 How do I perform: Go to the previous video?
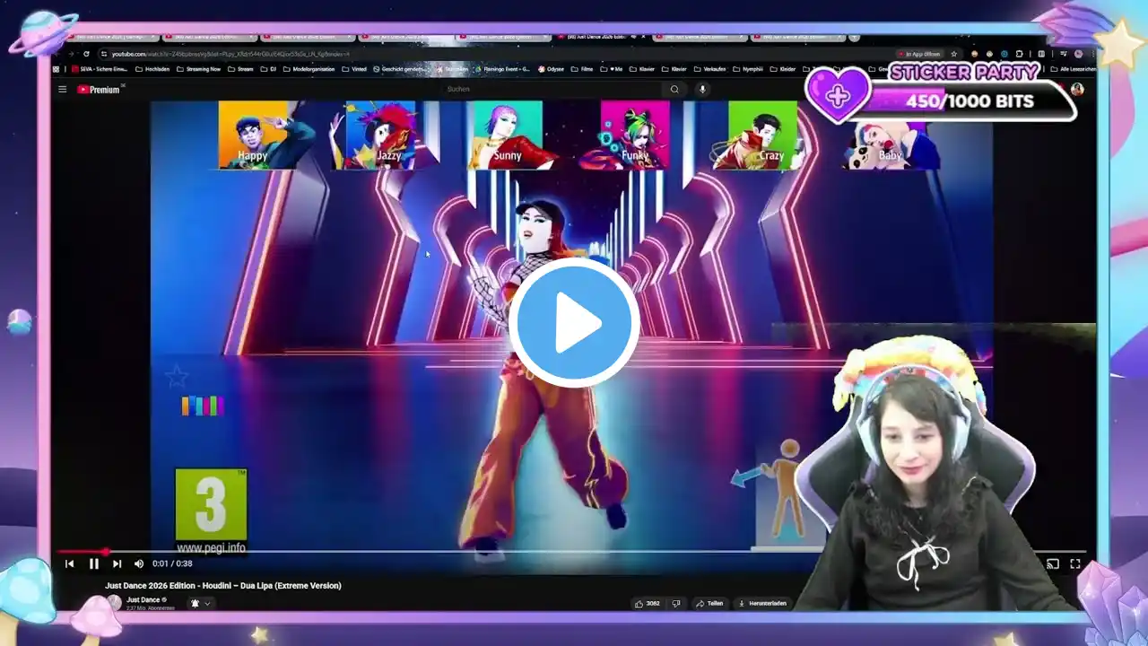[x=69, y=563]
